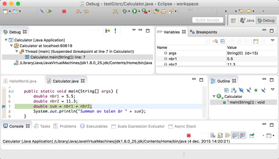Open the dropdown arrow beside Open Console
The width and height of the screenshot is (279, 159).
274,136
